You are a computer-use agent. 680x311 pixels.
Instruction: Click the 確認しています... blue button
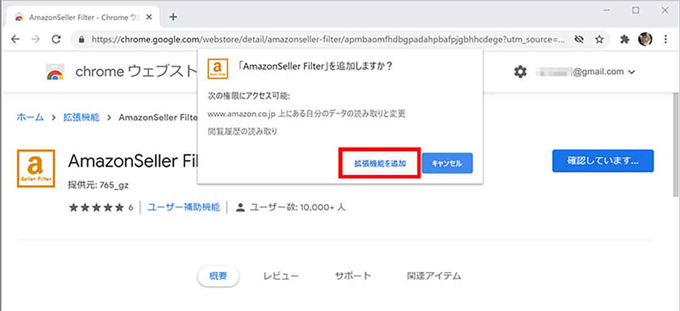[x=603, y=161]
